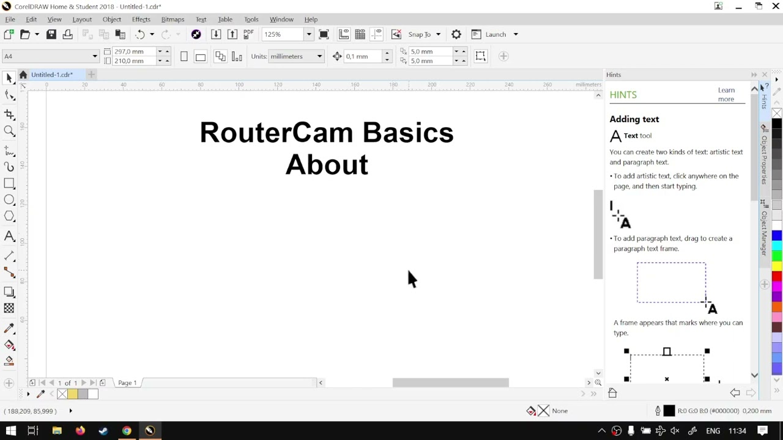Toggle Snap Off button
783x440 pixels.
click(x=396, y=34)
